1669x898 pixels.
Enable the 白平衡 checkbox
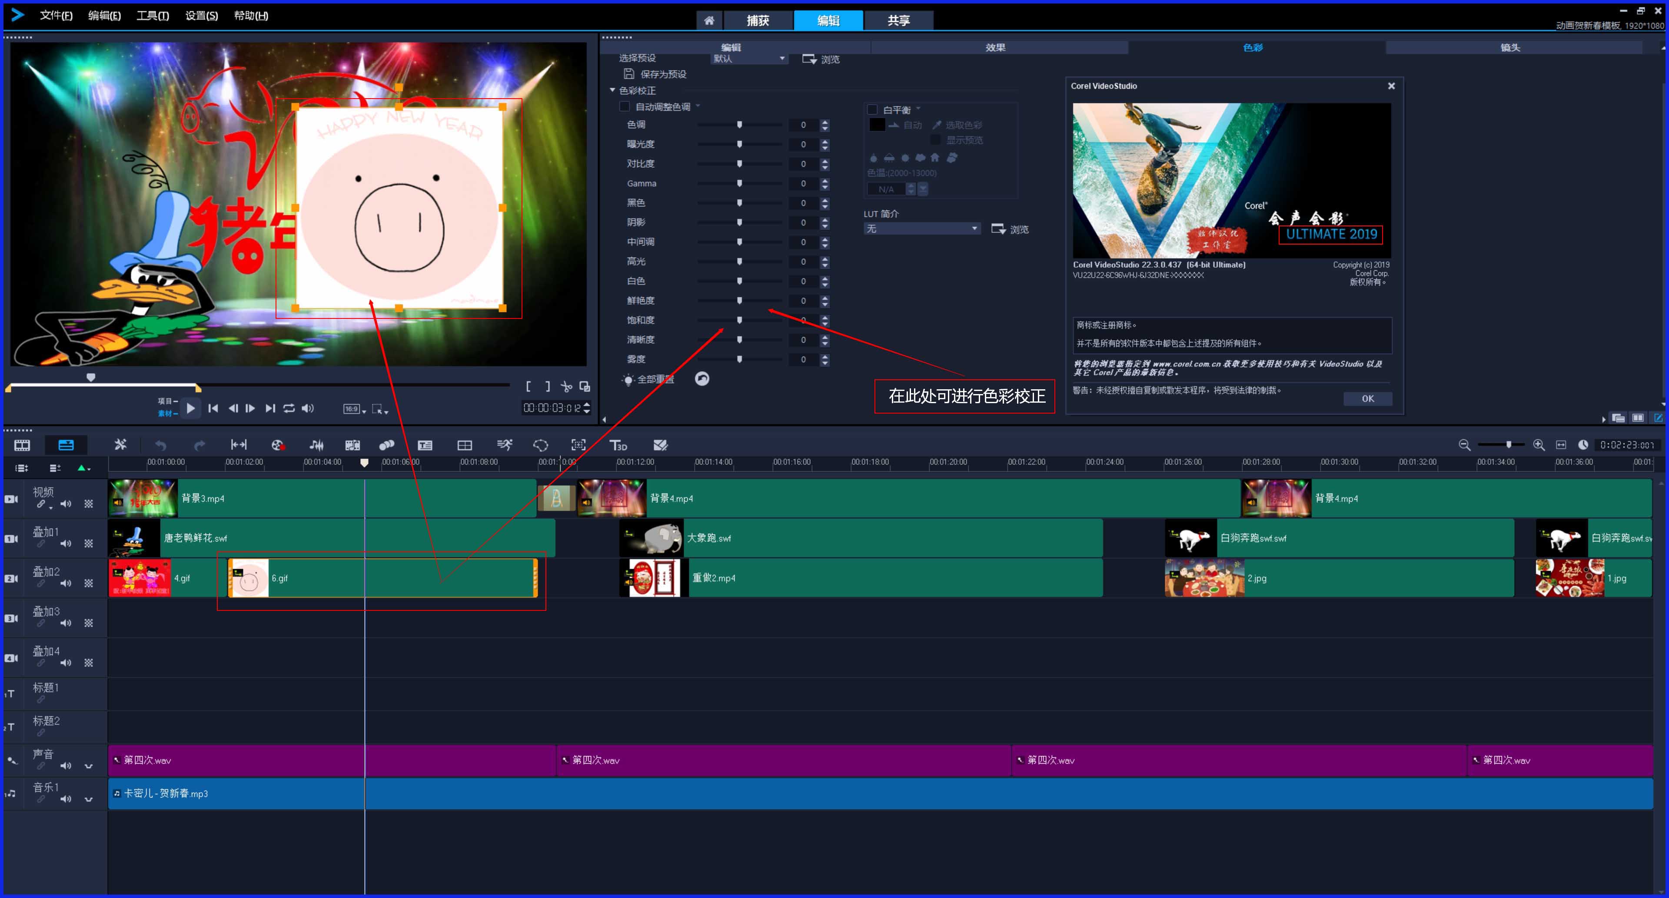872,110
